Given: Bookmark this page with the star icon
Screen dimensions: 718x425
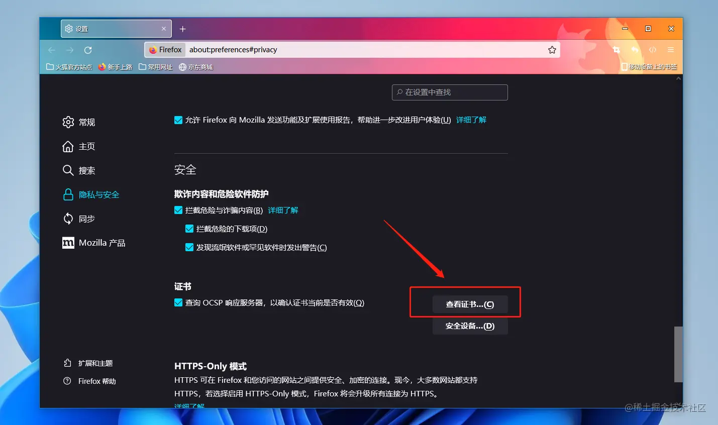Looking at the screenshot, I should click(x=552, y=50).
